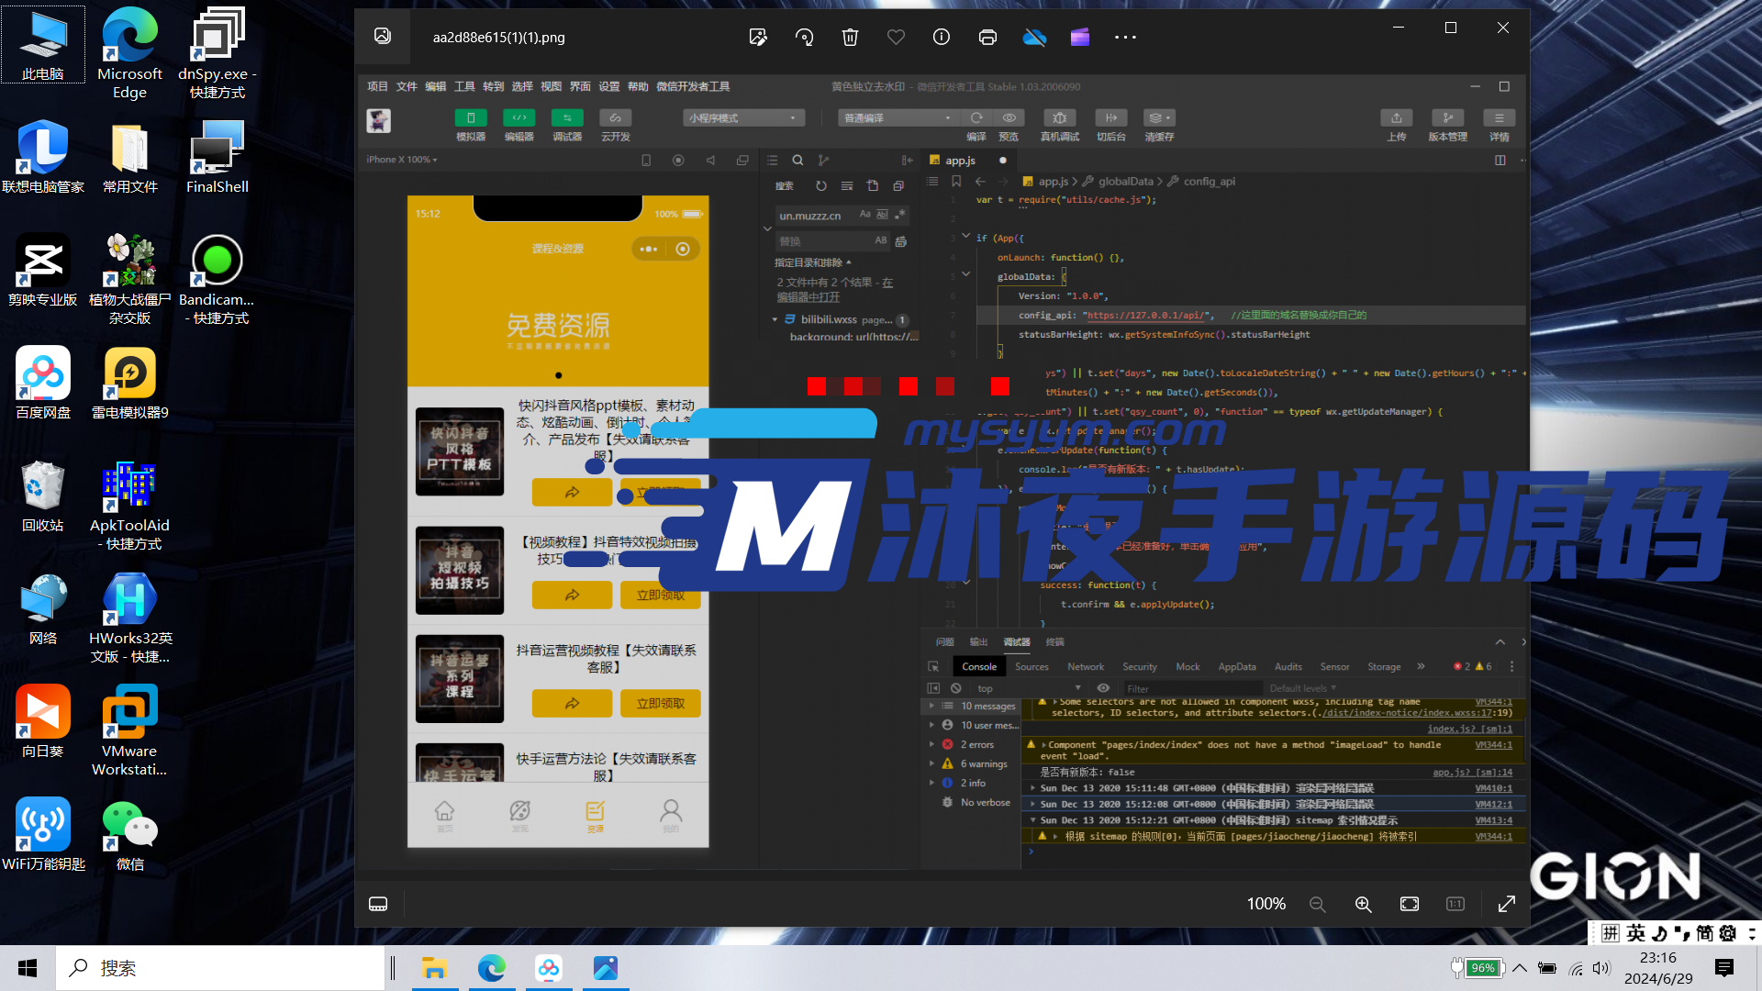Image resolution: width=1762 pixels, height=991 pixels.
Task: Fit the image to window
Action: 1410,904
